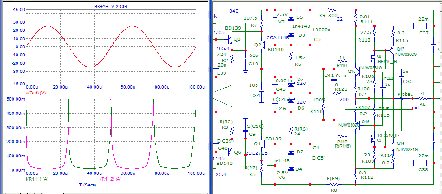442x194 pixels.
Task: Click the R113 resistor label
Action: (364, 40)
